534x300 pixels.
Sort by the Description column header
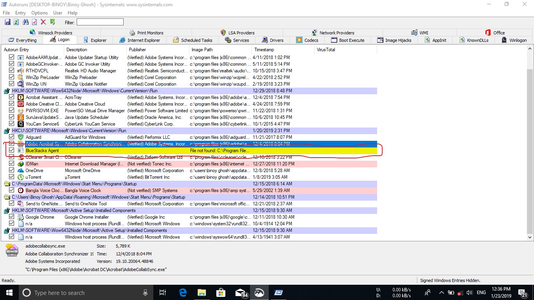coord(95,50)
